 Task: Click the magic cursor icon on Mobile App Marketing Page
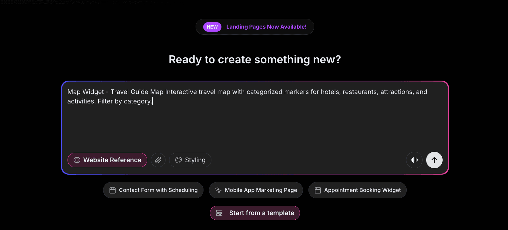(217, 190)
